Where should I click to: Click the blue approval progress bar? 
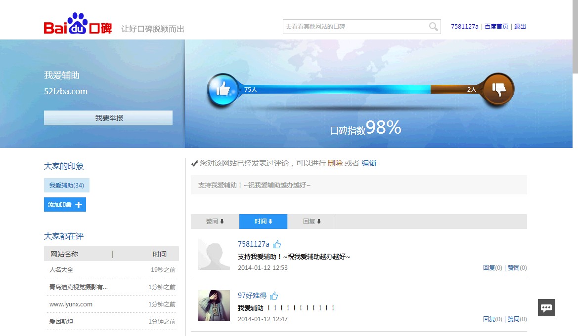pos(335,89)
